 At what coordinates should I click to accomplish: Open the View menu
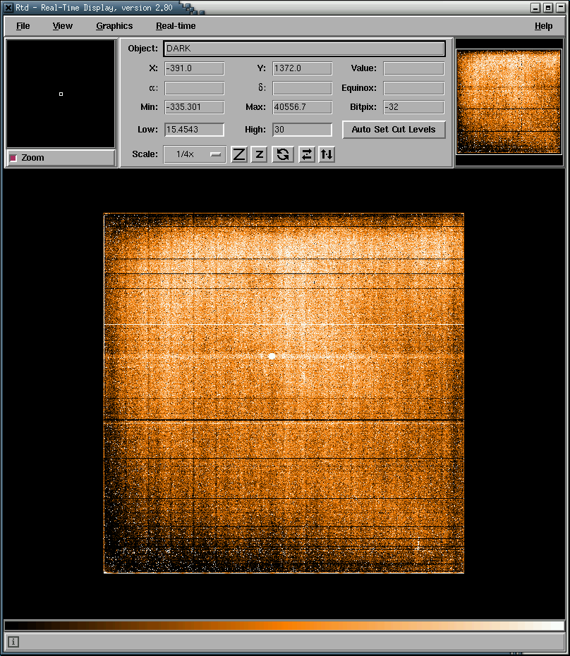62,26
